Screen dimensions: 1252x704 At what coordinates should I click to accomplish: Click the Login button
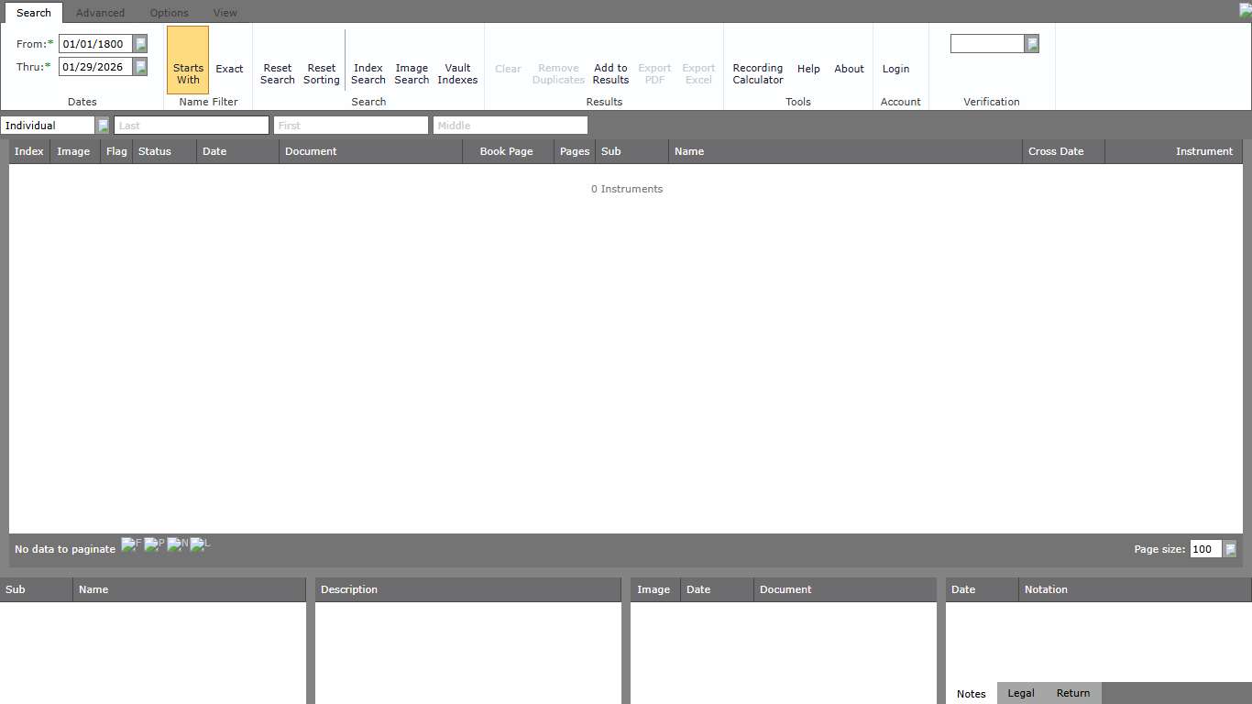pos(895,69)
